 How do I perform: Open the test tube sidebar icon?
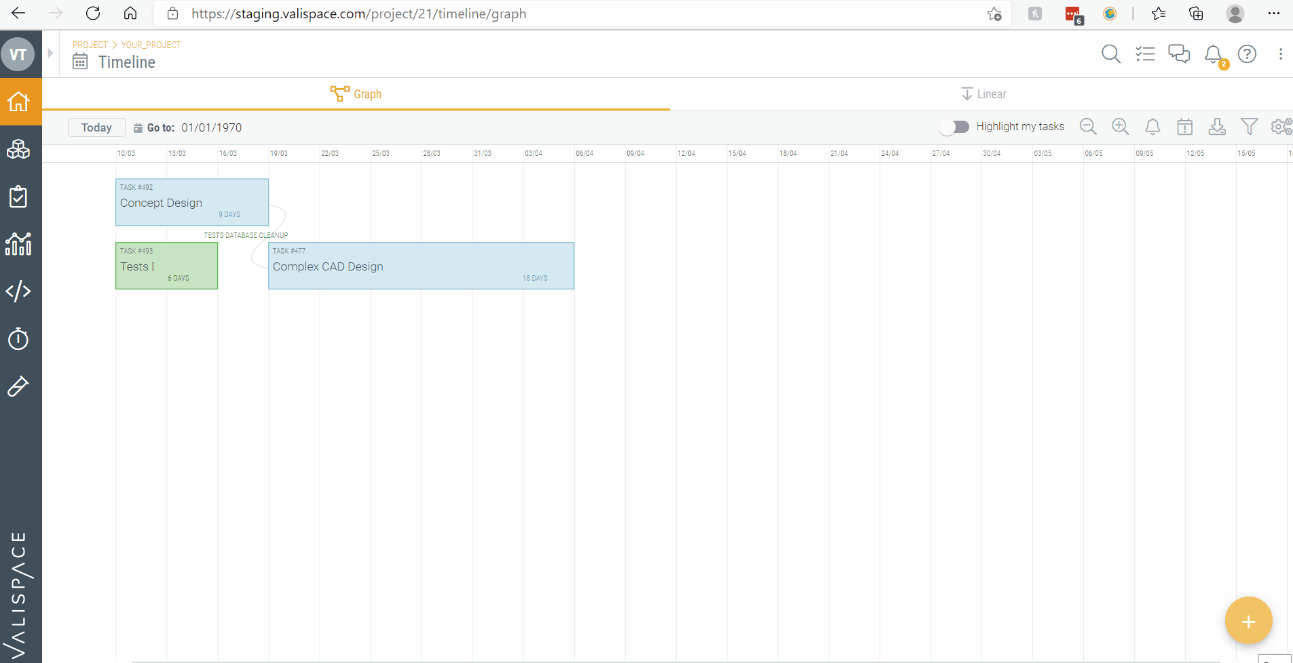click(x=18, y=386)
